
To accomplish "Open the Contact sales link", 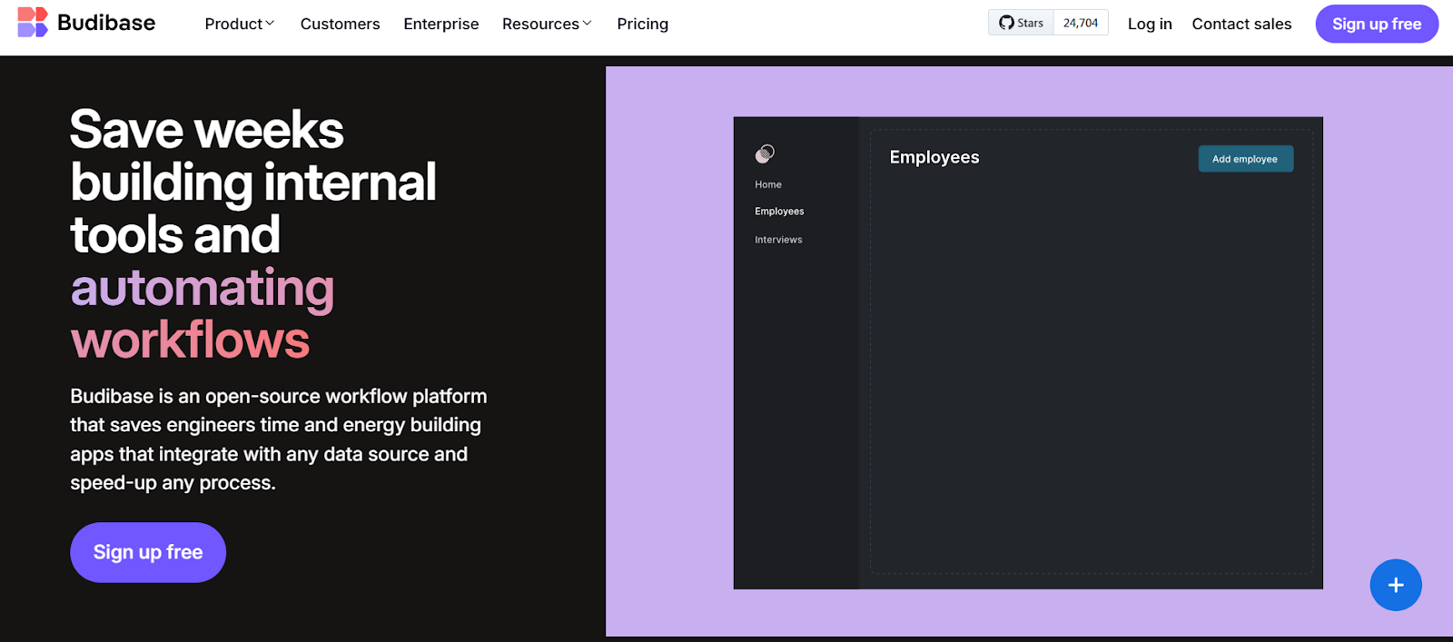I will pos(1240,25).
